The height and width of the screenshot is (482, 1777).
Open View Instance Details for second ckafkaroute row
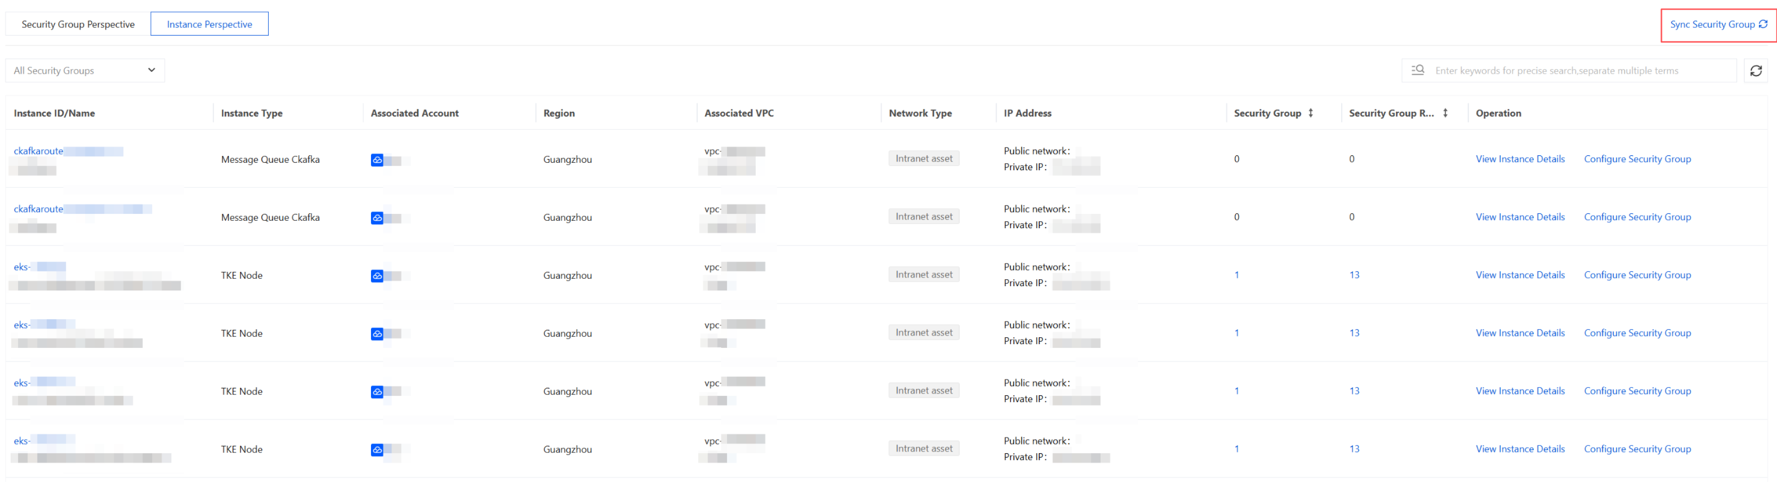tap(1520, 217)
